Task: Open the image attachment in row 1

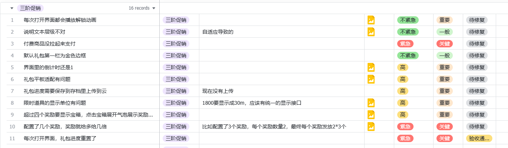Action: coord(371,20)
